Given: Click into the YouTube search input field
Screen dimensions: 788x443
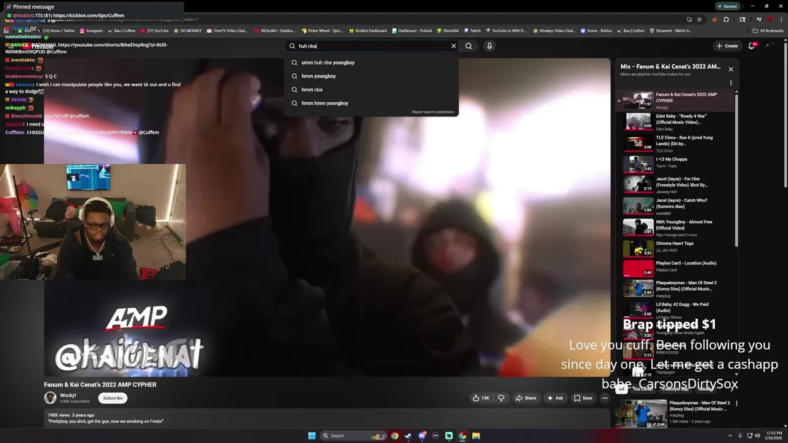Looking at the screenshot, I should point(372,46).
